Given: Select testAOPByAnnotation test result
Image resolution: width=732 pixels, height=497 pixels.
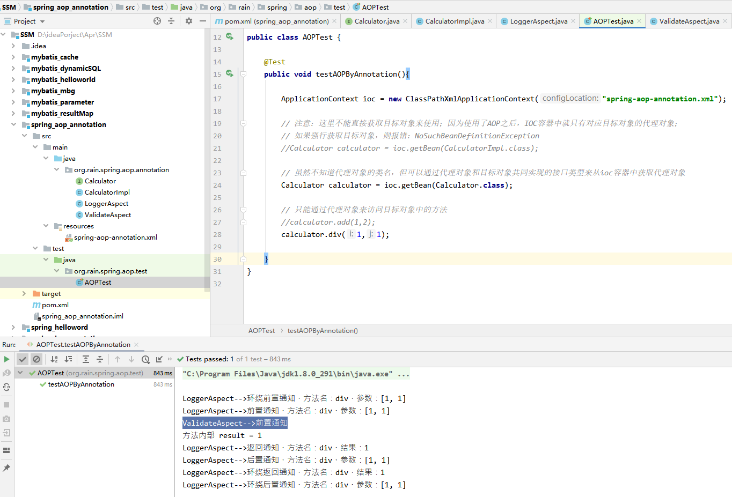Looking at the screenshot, I should pos(81,384).
